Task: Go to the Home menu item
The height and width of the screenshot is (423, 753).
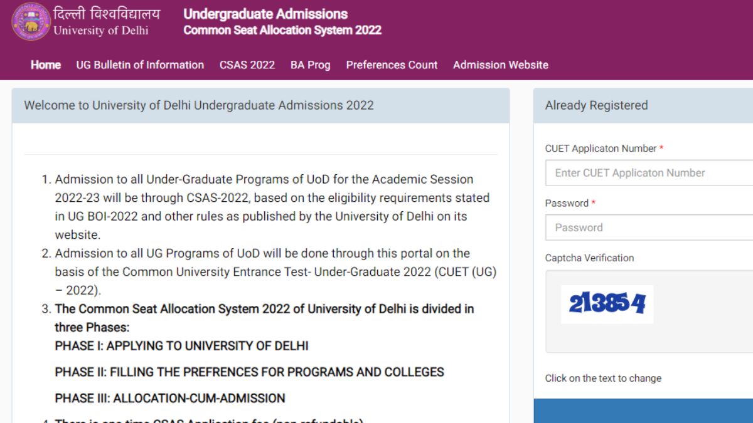Action: (x=46, y=65)
